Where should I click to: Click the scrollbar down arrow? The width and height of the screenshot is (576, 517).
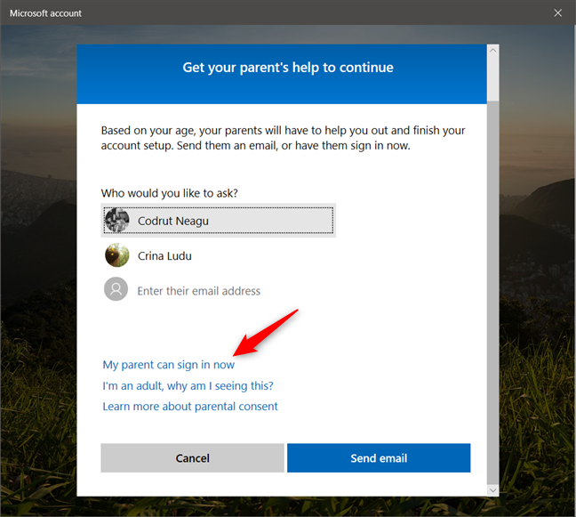(x=493, y=490)
